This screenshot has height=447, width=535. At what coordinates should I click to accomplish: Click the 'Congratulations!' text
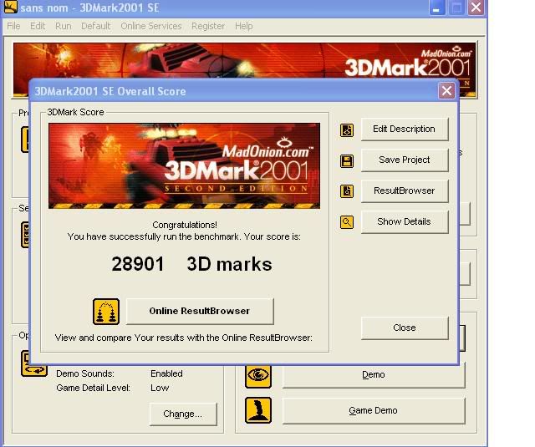tap(185, 225)
